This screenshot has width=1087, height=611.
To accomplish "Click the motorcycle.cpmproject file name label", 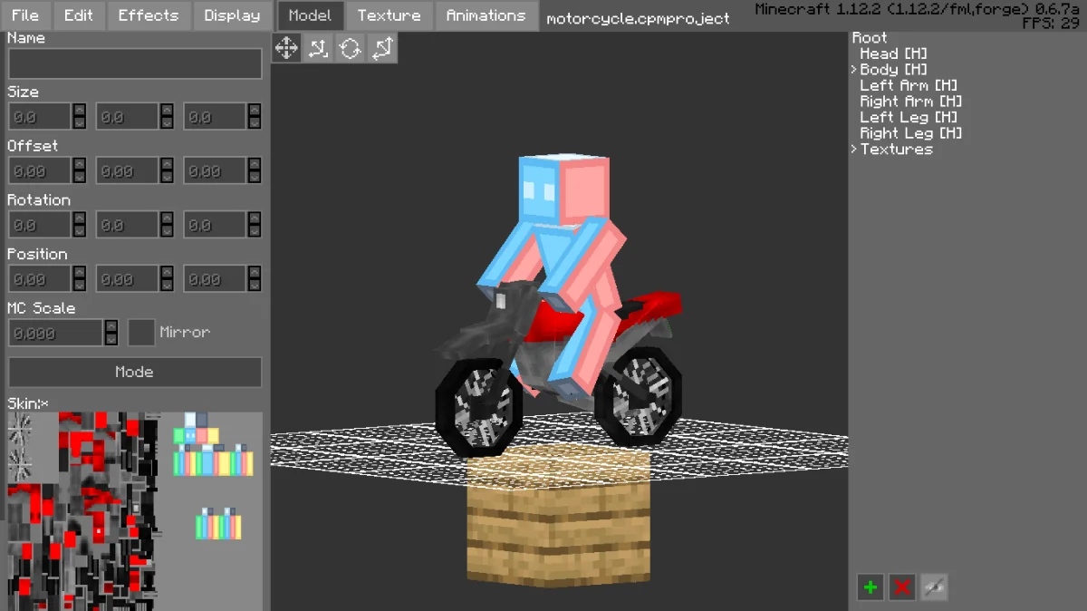I will pyautogui.click(x=638, y=18).
